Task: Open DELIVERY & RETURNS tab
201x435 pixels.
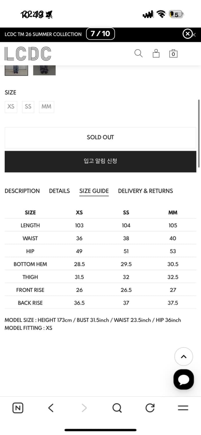Action: 145,191
